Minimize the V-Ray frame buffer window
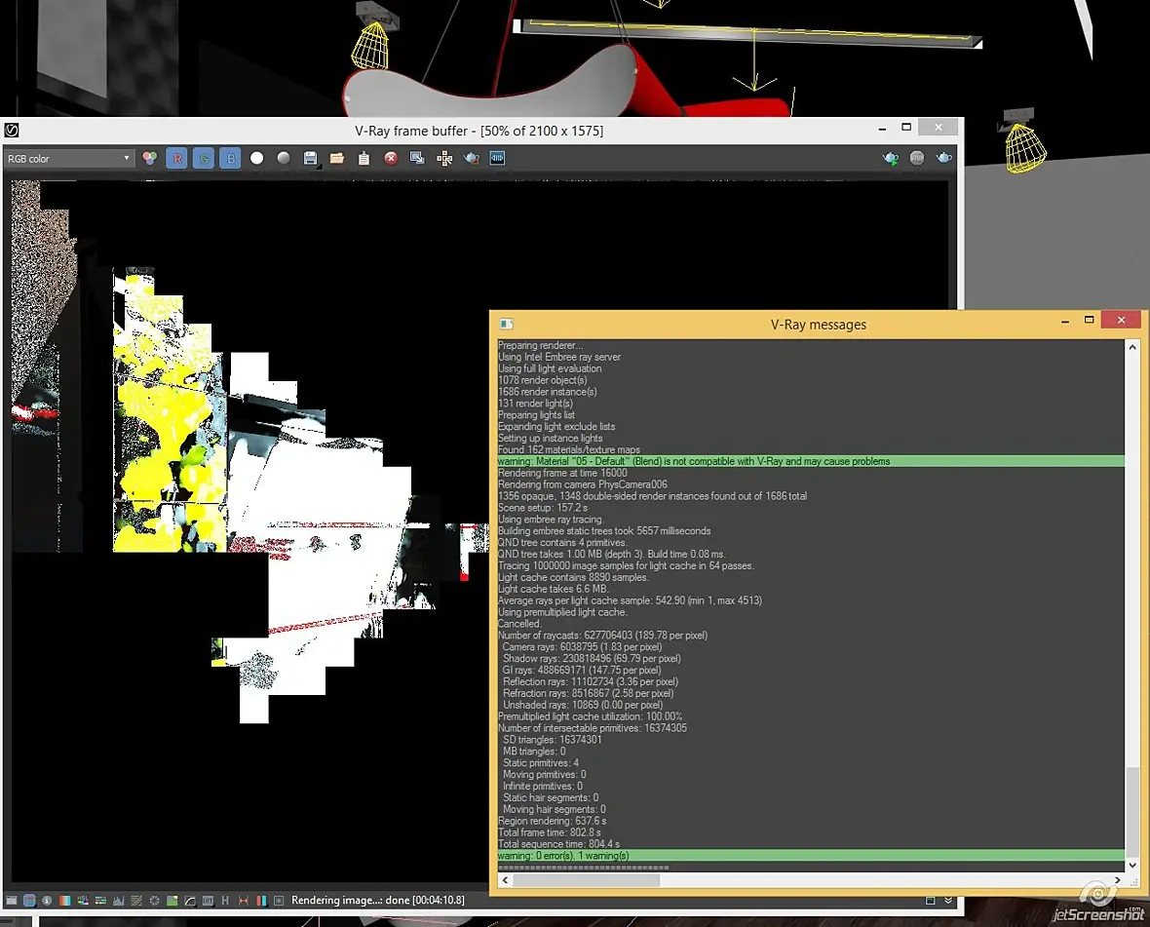The width and height of the screenshot is (1150, 927). coord(882,128)
